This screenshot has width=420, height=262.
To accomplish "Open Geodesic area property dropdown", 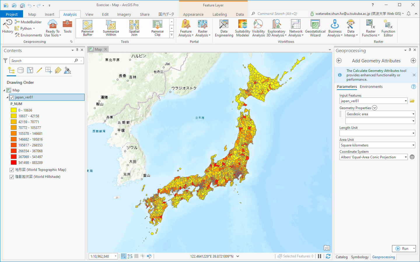I will [x=413, y=114].
